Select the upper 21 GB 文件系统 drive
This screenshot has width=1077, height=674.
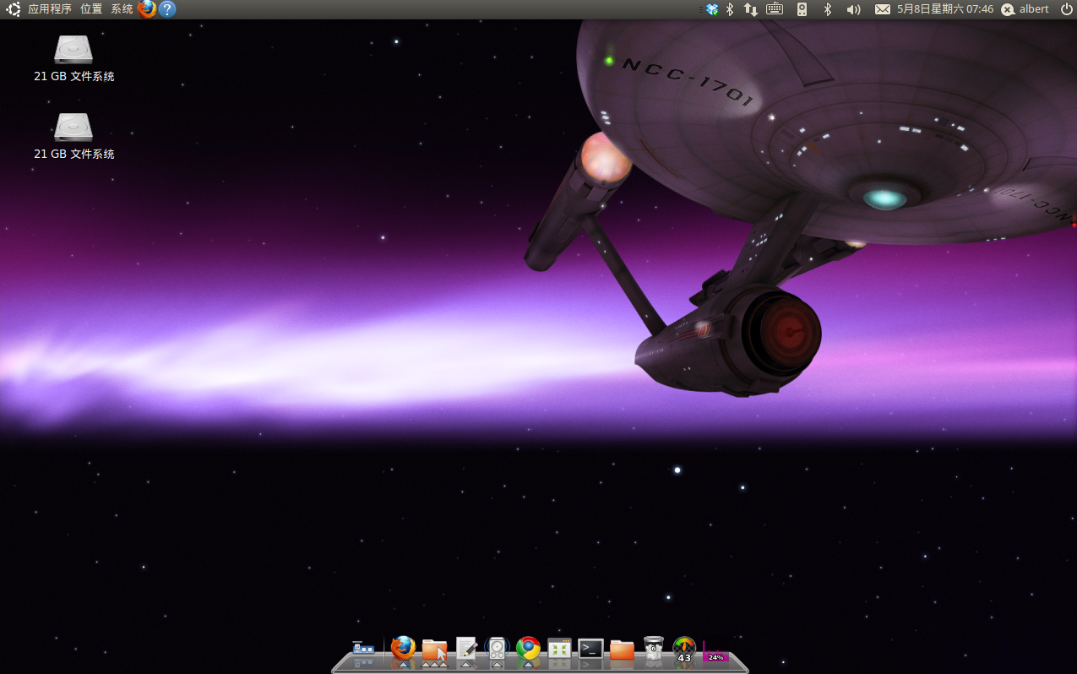73,57
